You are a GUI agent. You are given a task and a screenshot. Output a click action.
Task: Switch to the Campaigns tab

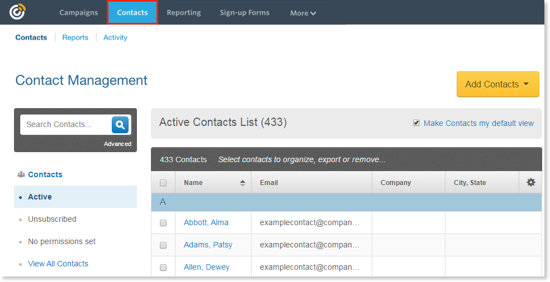click(79, 12)
